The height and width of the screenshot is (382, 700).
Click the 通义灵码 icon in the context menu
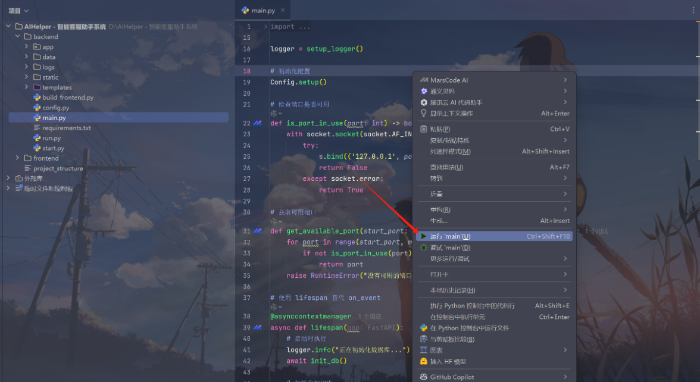(x=424, y=91)
